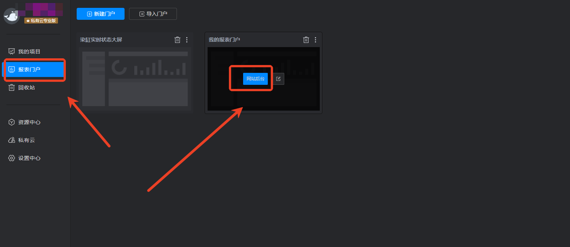This screenshot has width=570, height=247.
Task: Create a new portal with 新建门户
Action: click(x=101, y=14)
